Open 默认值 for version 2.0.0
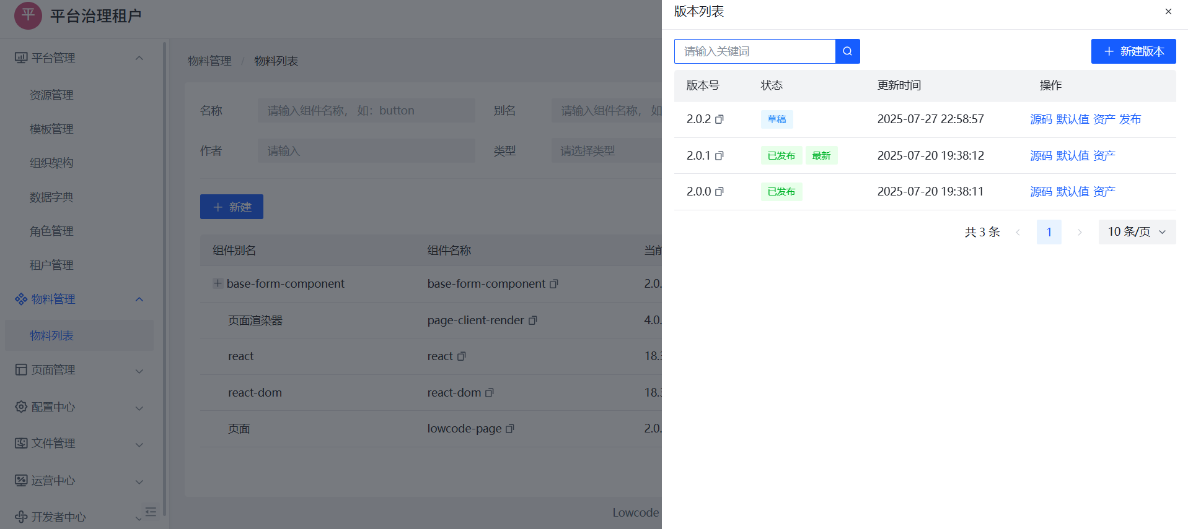Viewport: 1188px width, 529px height. tap(1072, 192)
